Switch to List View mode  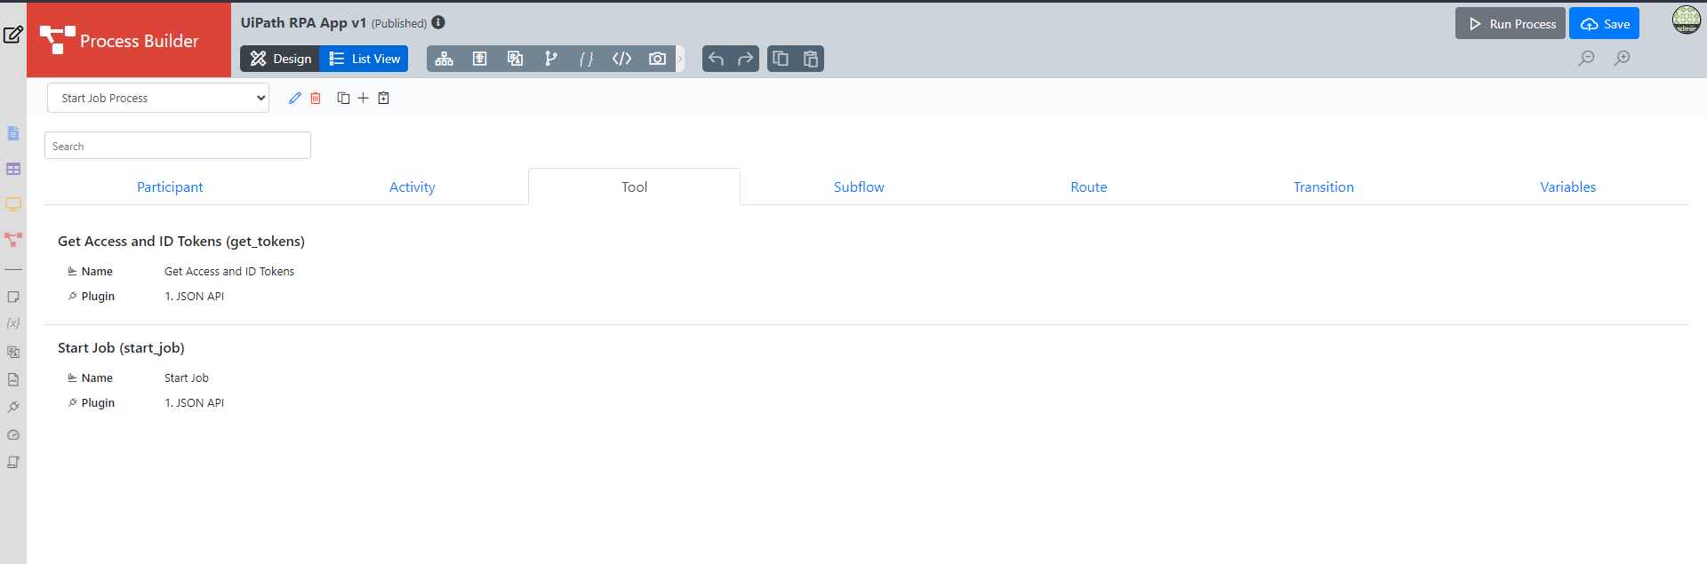(365, 59)
